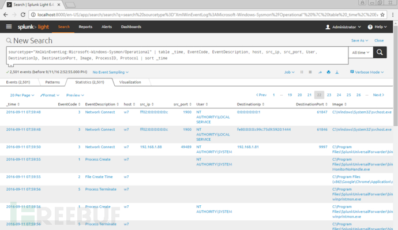
Task: Jump to results page 23
Action: 329,95
